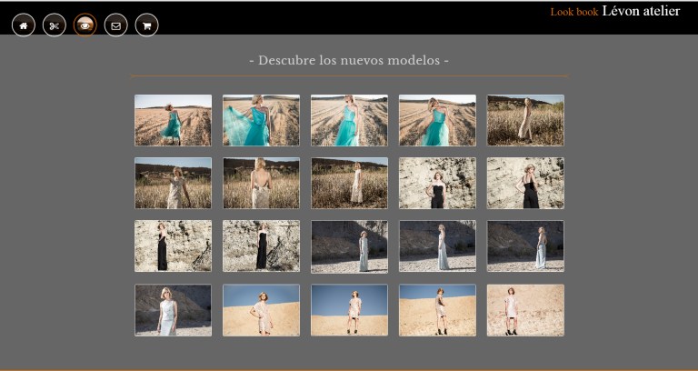Open second top-row photo with flowing turquoise dress

pos(261,120)
